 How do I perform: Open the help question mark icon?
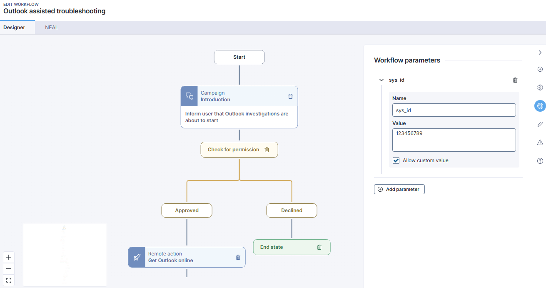pyautogui.click(x=540, y=161)
